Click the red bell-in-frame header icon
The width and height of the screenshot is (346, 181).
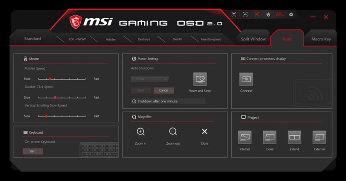click(x=257, y=14)
